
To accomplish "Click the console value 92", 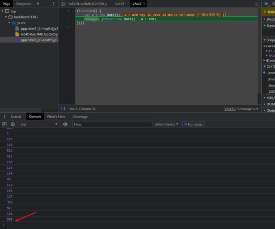I will 9,208.
